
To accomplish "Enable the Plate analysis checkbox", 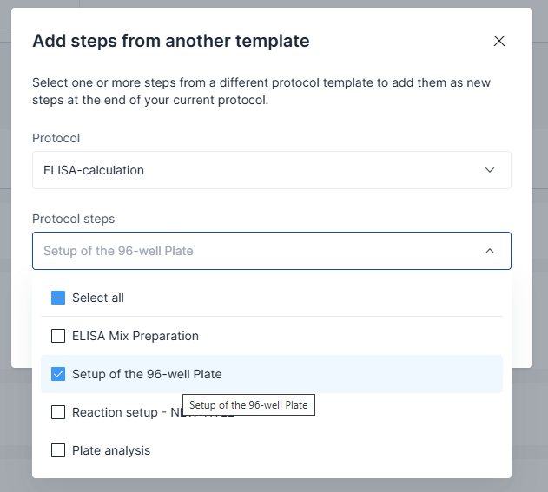I will tap(58, 450).
